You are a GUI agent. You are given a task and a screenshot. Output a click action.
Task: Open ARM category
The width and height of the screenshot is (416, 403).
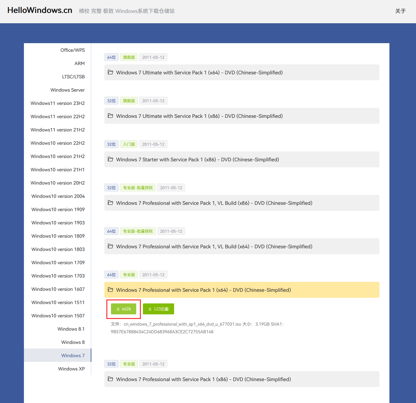pos(57,63)
